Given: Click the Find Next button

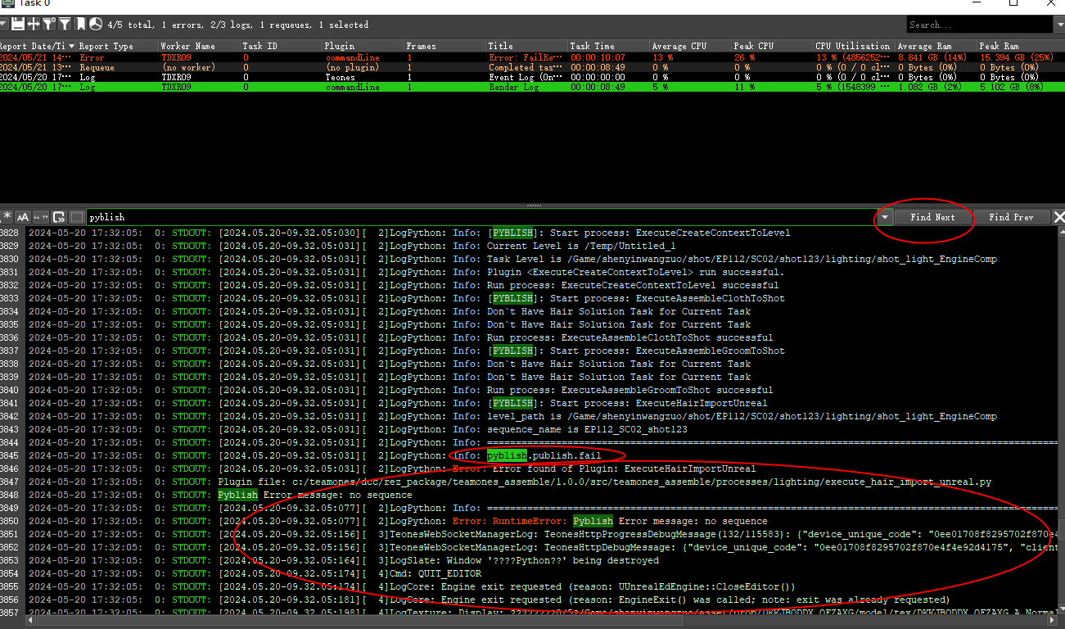Looking at the screenshot, I should coord(932,217).
